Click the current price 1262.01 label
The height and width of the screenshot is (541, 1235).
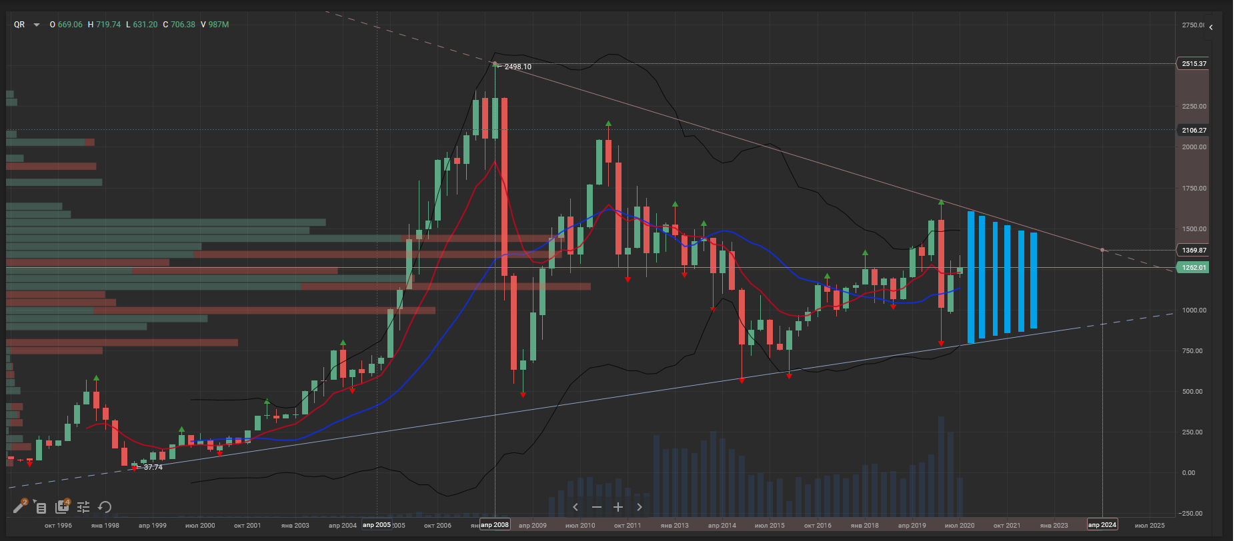point(1194,268)
